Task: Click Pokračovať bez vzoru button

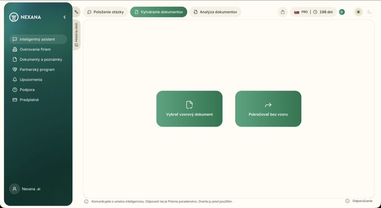Action: [x=268, y=109]
